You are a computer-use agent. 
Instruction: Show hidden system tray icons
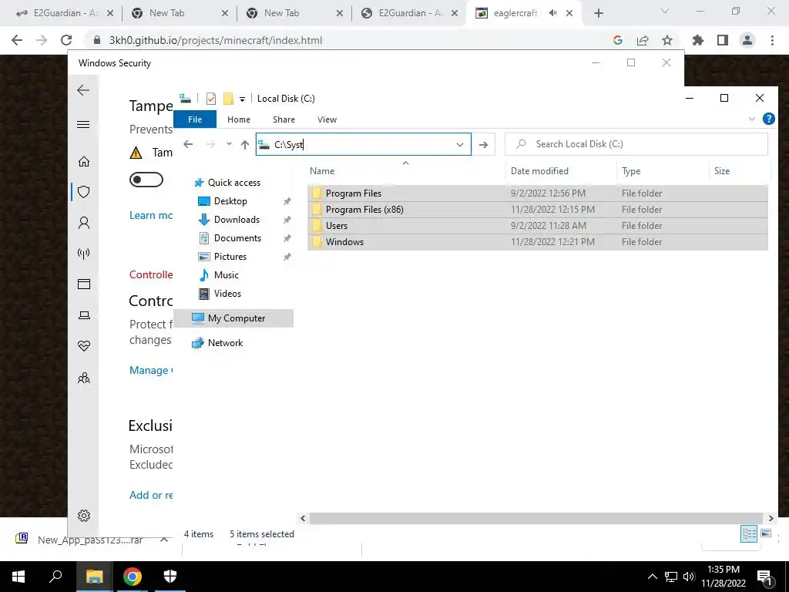(652, 577)
